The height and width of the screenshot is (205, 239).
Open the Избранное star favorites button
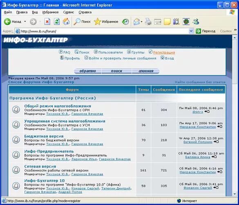click(x=106, y=22)
